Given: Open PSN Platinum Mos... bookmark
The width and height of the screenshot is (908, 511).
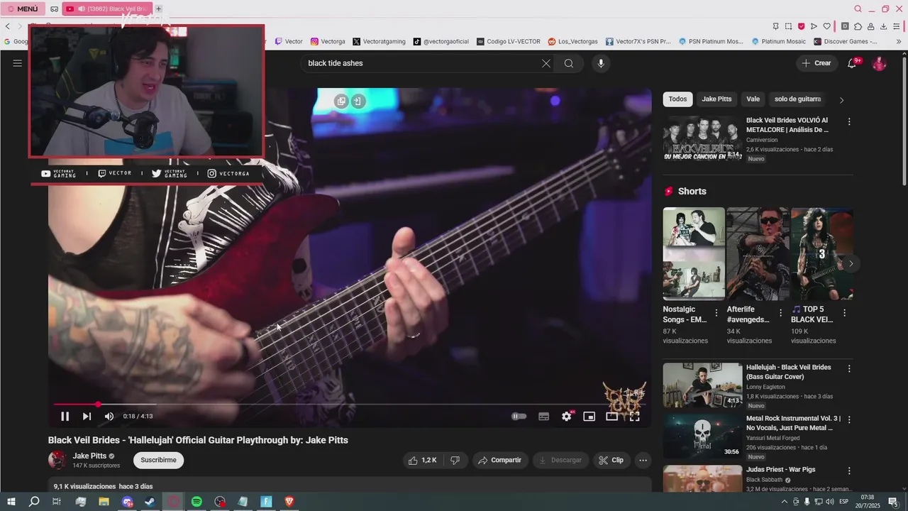Looking at the screenshot, I should pyautogui.click(x=710, y=41).
